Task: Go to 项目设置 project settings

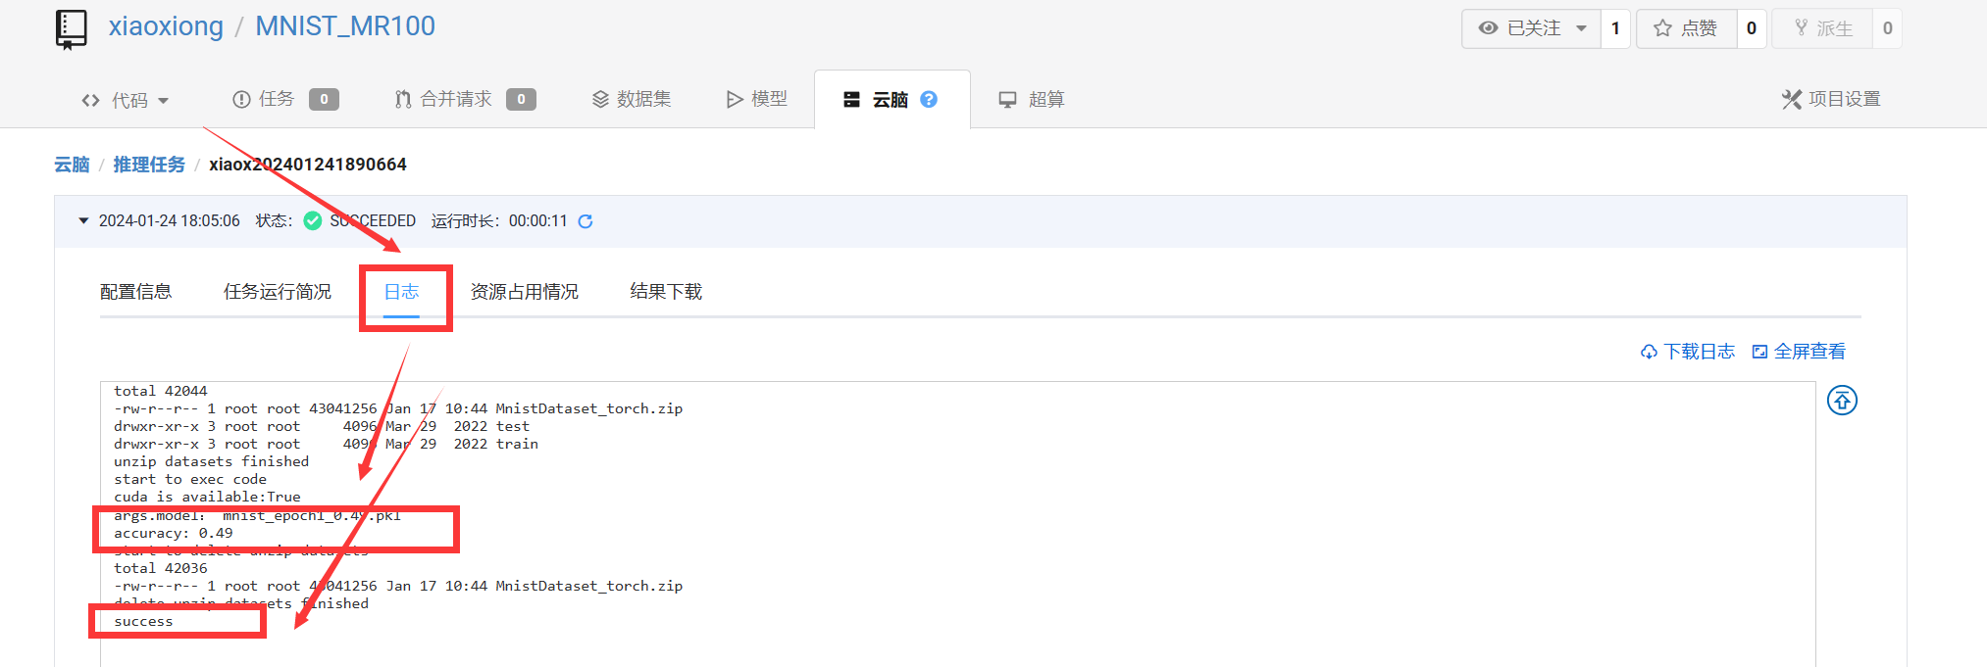Action: (x=1831, y=99)
